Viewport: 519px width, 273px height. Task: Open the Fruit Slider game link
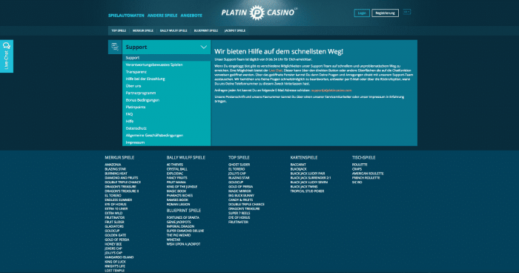pos(114,222)
